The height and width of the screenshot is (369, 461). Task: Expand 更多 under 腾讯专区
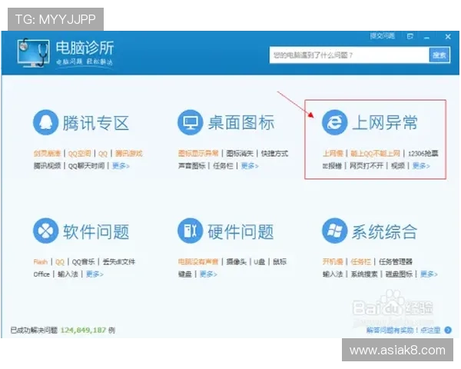tap(121, 166)
